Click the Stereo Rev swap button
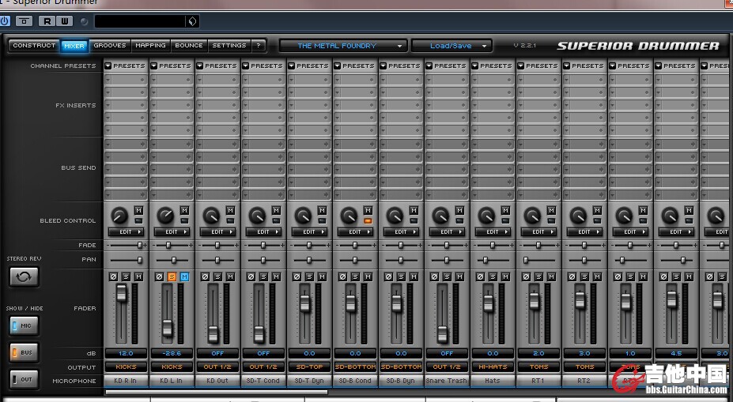The height and width of the screenshot is (402, 733). 24,277
